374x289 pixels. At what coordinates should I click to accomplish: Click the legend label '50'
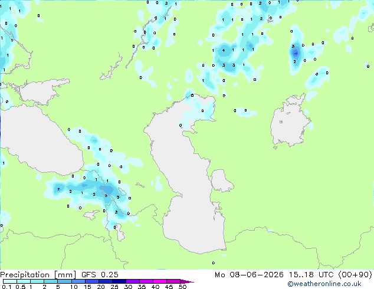(x=182, y=287)
